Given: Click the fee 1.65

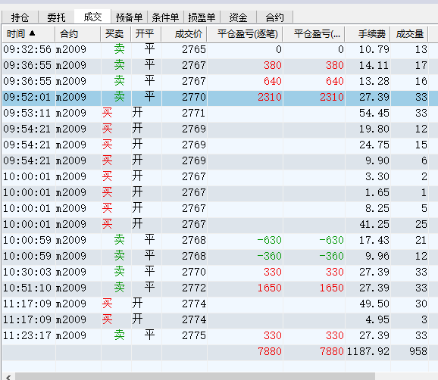Looking at the screenshot, I should [377, 193].
